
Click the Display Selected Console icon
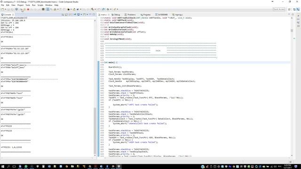click(79, 15)
